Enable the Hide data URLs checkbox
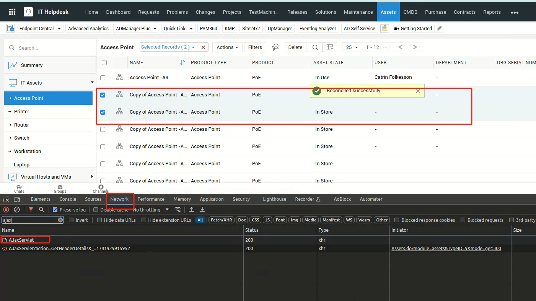Viewport: 536px width, 301px height. [99, 220]
